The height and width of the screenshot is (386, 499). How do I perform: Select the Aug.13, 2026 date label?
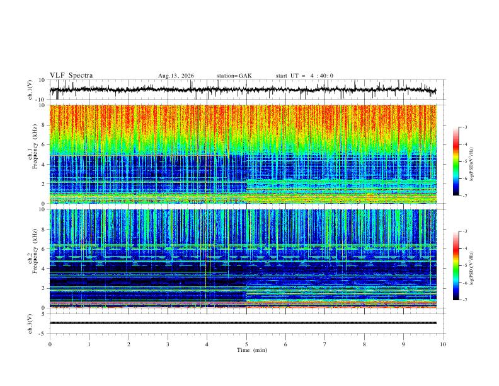point(176,76)
